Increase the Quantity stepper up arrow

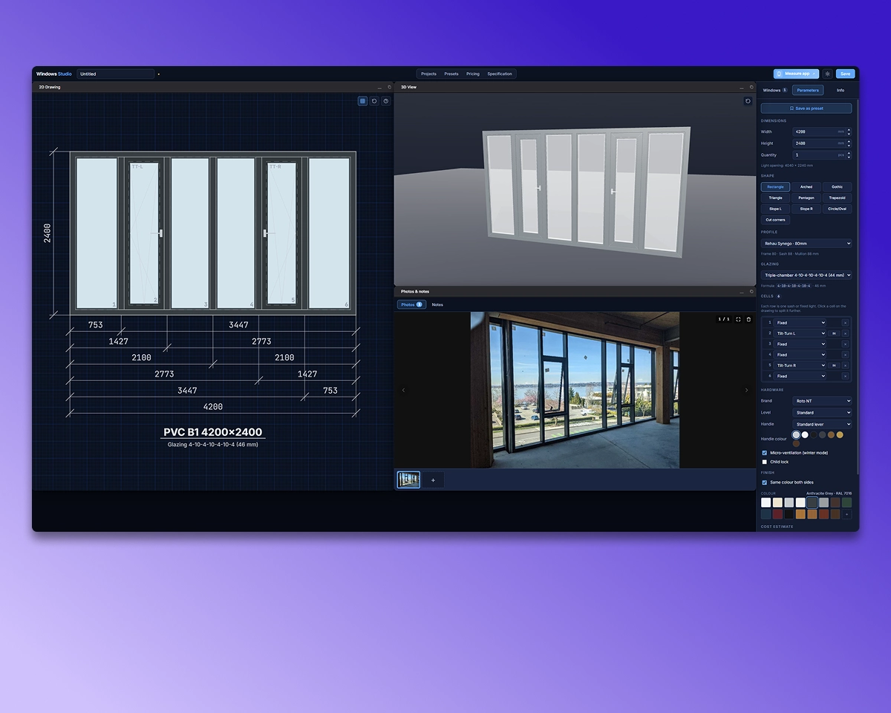pyautogui.click(x=849, y=153)
